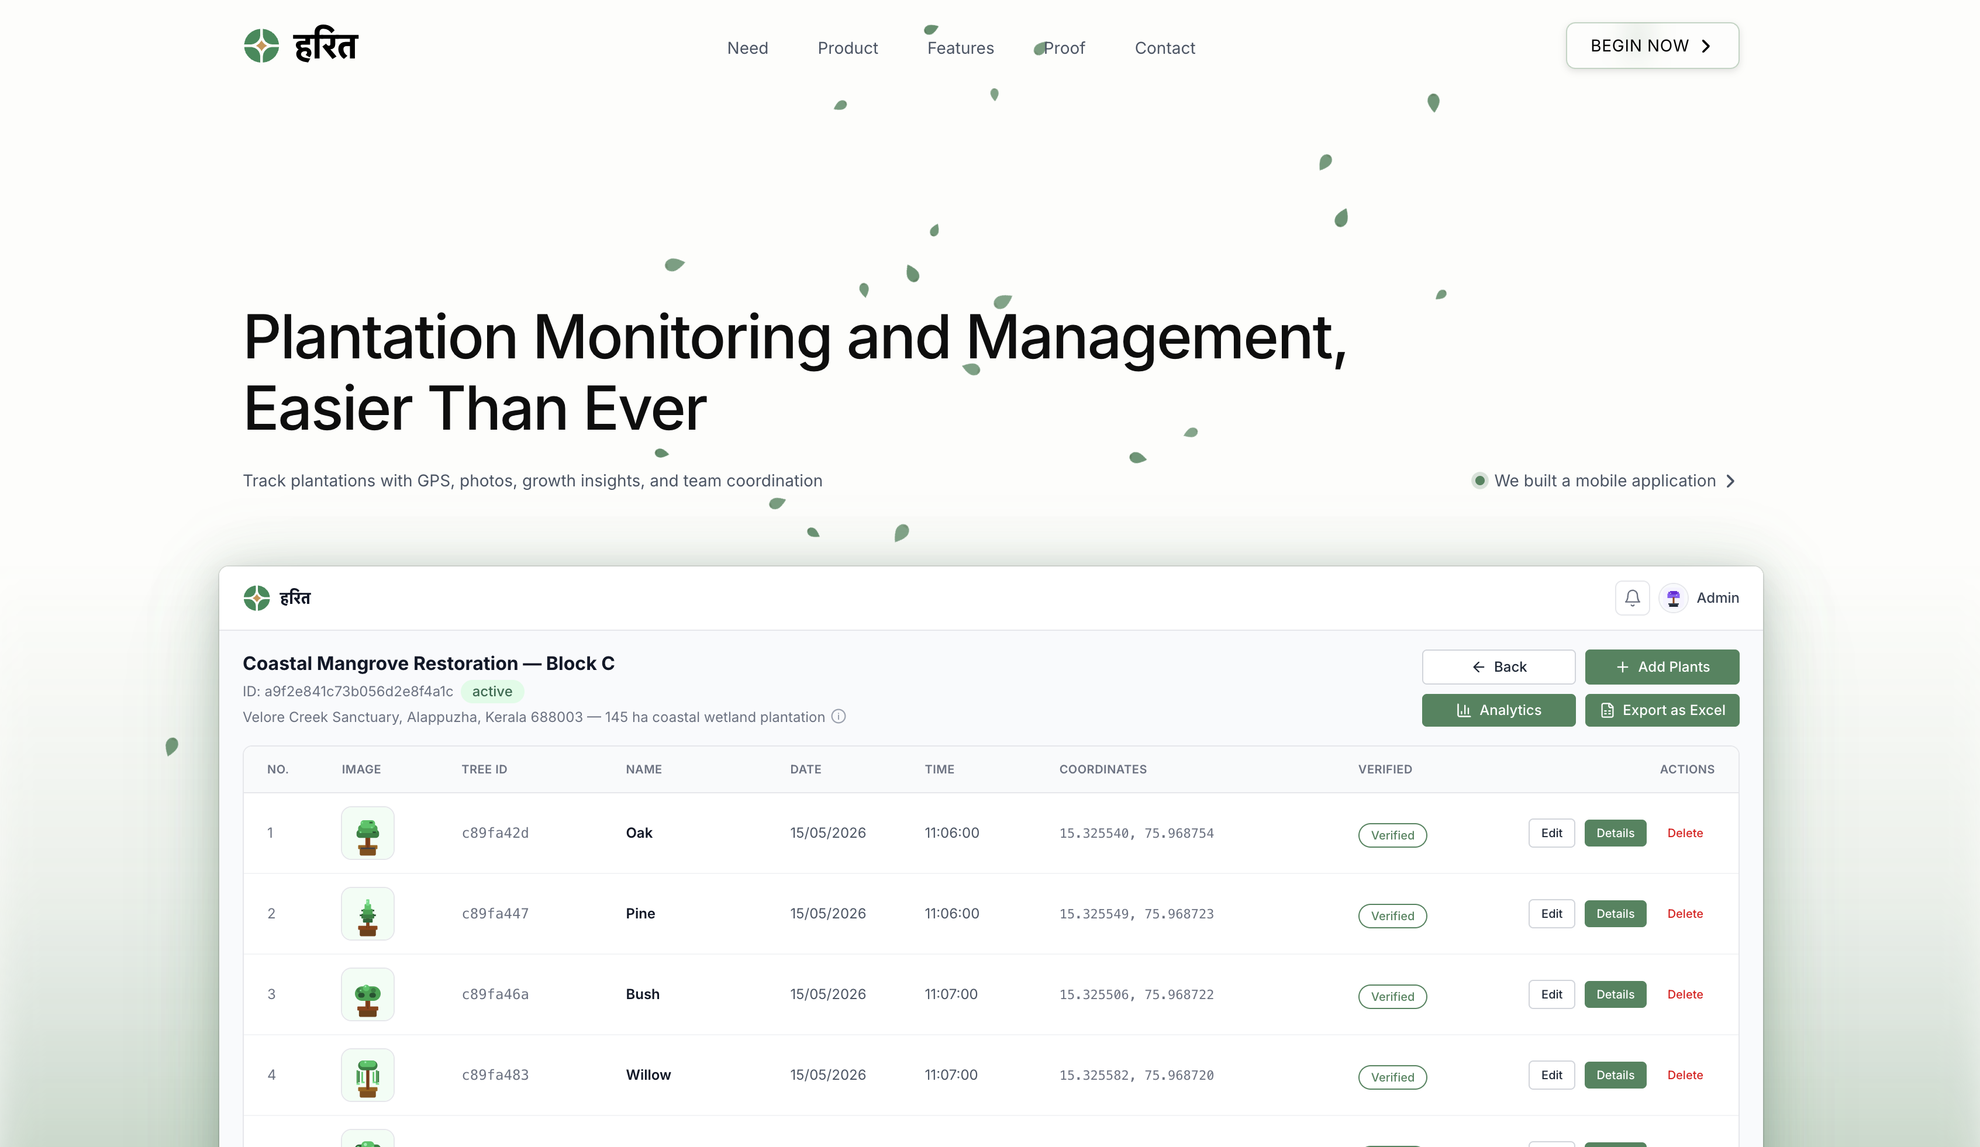
Task: Open the Admin user label
Action: pyautogui.click(x=1717, y=598)
